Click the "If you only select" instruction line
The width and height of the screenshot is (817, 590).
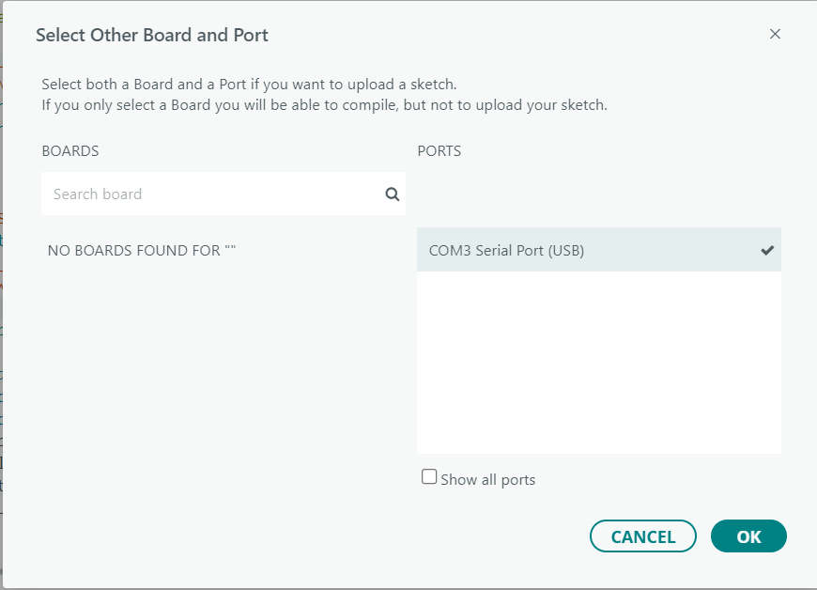click(x=324, y=105)
